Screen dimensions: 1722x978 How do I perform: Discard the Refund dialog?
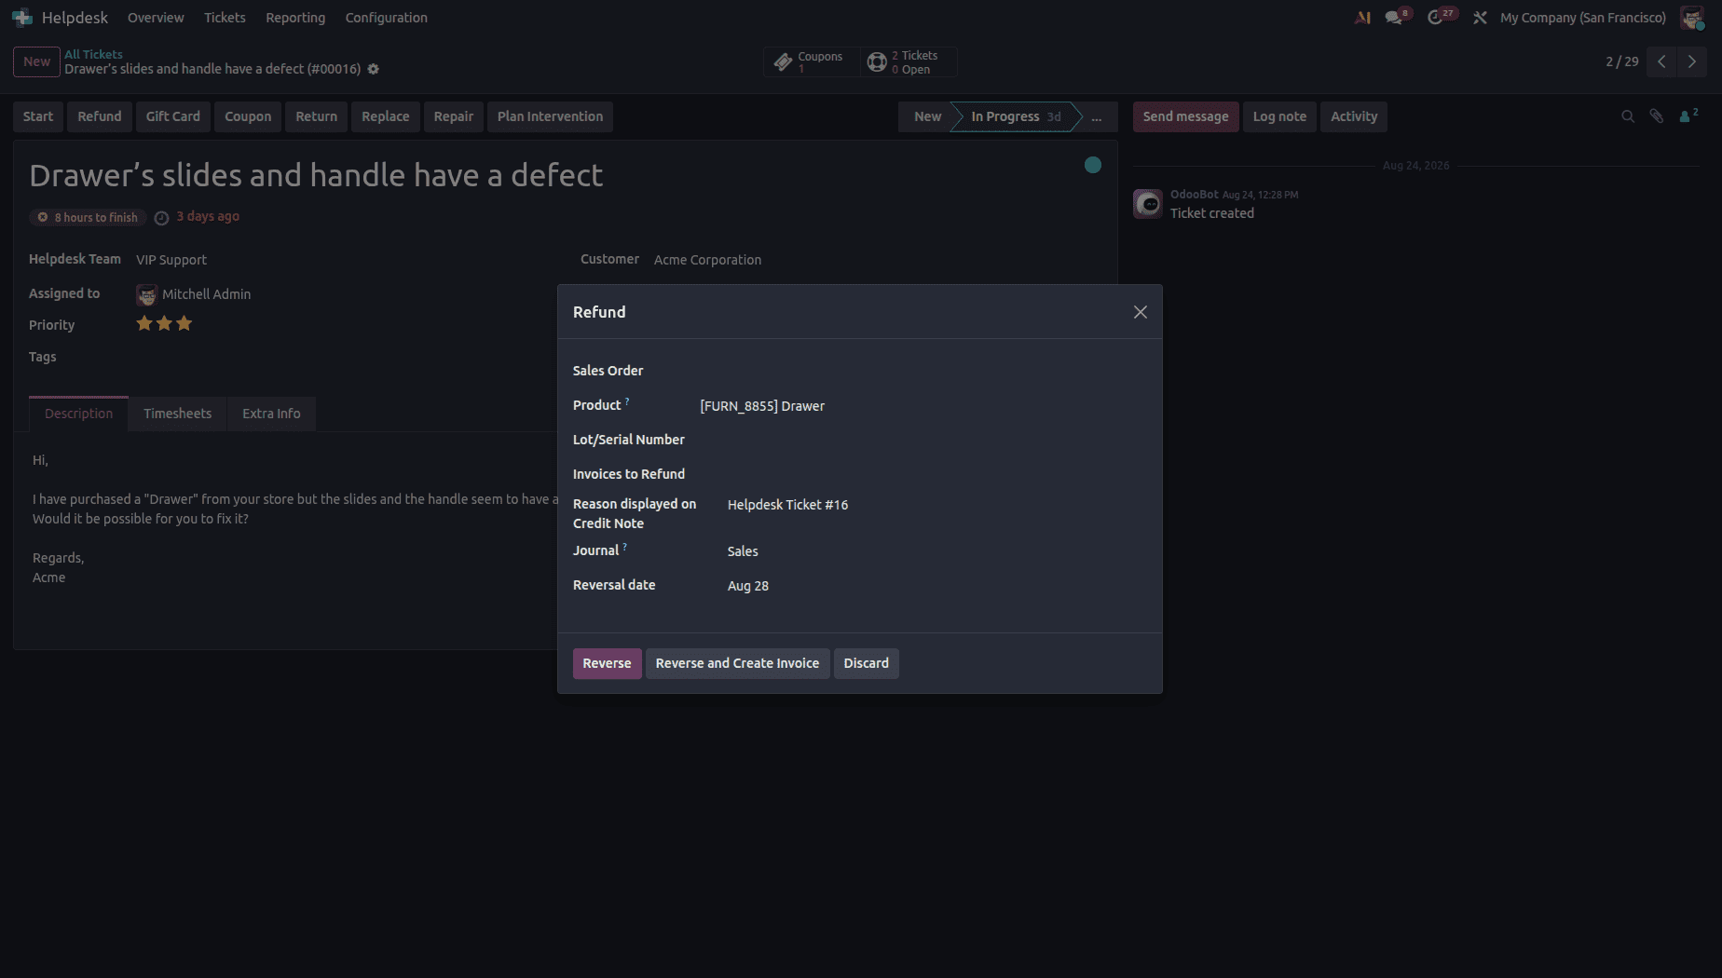tap(867, 663)
